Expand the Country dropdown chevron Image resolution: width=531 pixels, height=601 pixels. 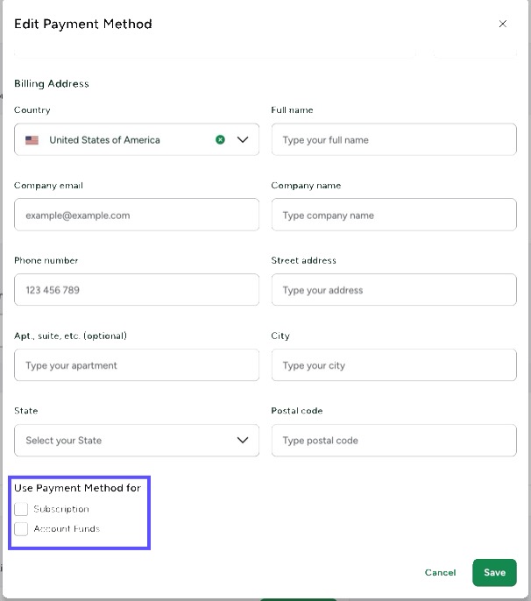pos(243,140)
